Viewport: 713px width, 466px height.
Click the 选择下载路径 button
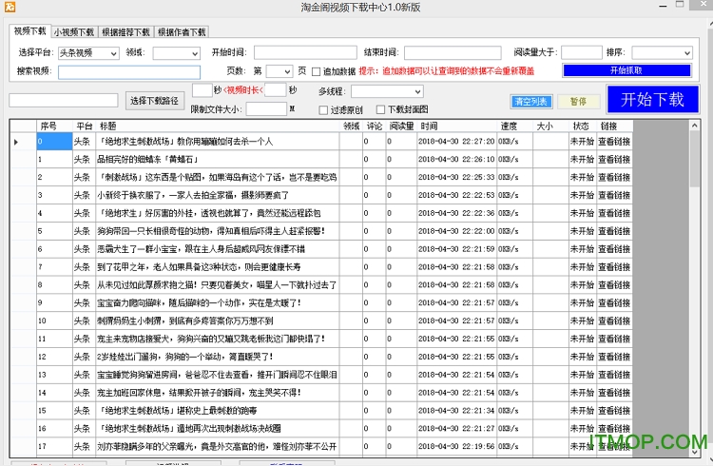click(x=154, y=101)
